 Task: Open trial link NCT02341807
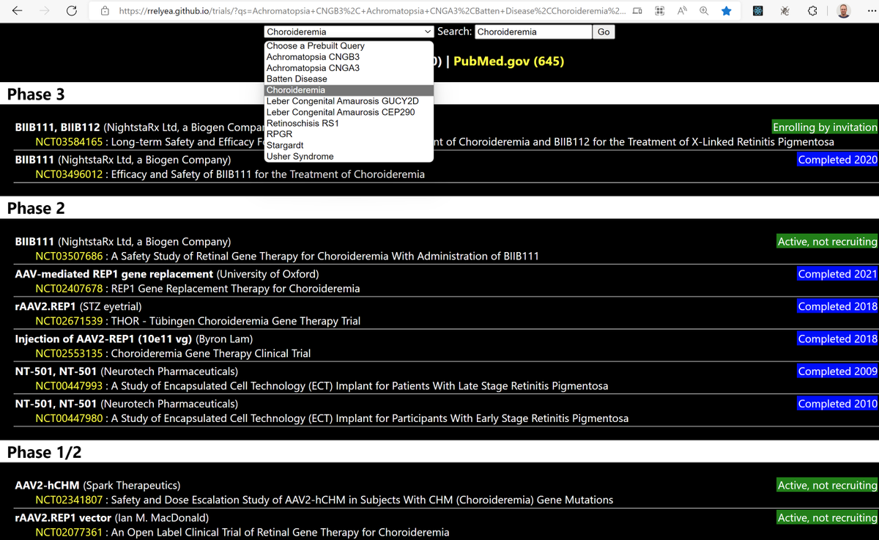click(x=69, y=500)
